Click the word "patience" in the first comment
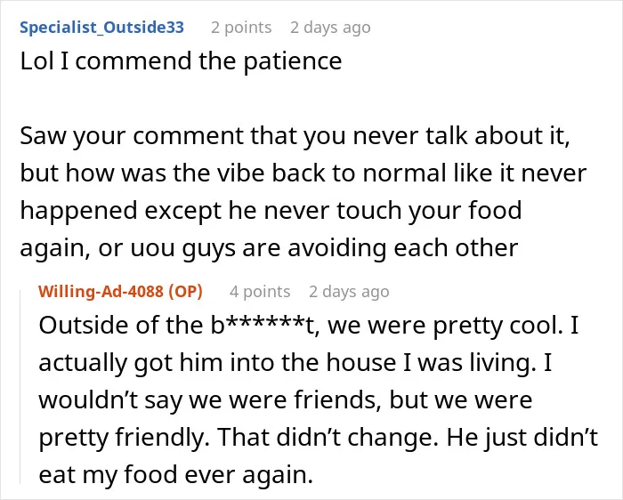 pyautogui.click(x=293, y=62)
